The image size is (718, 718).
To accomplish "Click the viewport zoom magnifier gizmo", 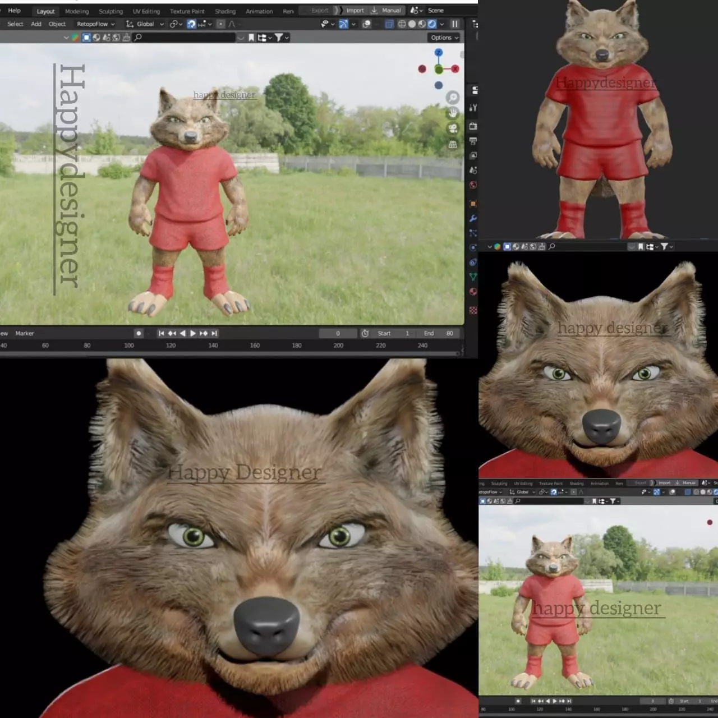I will pyautogui.click(x=452, y=98).
